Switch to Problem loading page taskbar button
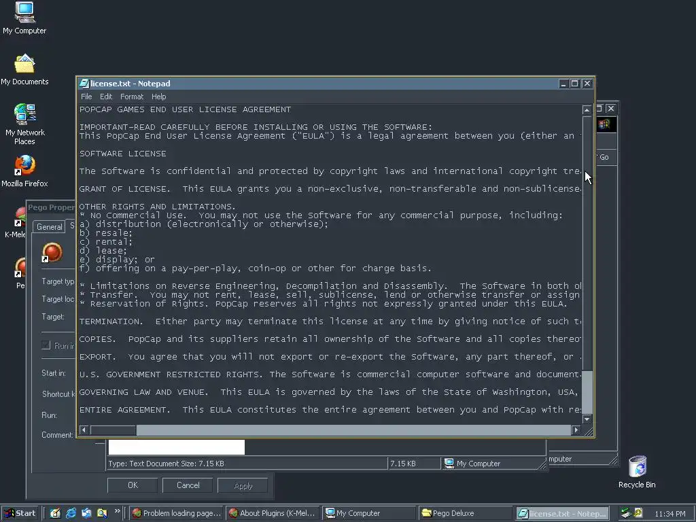The width and height of the screenshot is (696, 522). 177,513
